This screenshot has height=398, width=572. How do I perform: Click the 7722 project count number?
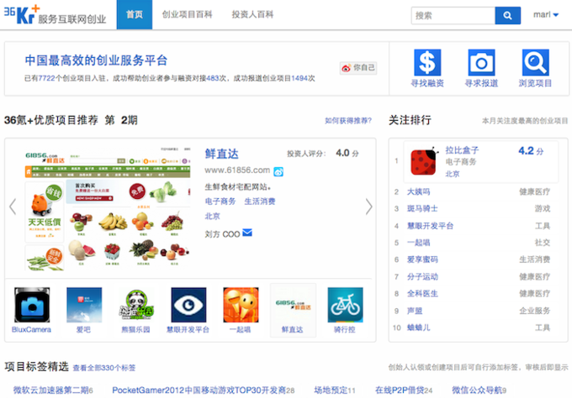tap(46, 78)
